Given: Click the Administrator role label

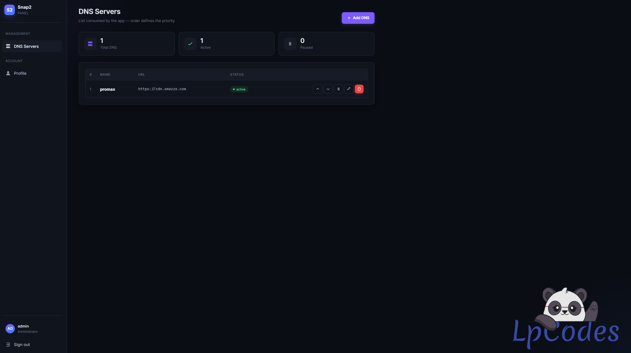Looking at the screenshot, I should (x=28, y=332).
